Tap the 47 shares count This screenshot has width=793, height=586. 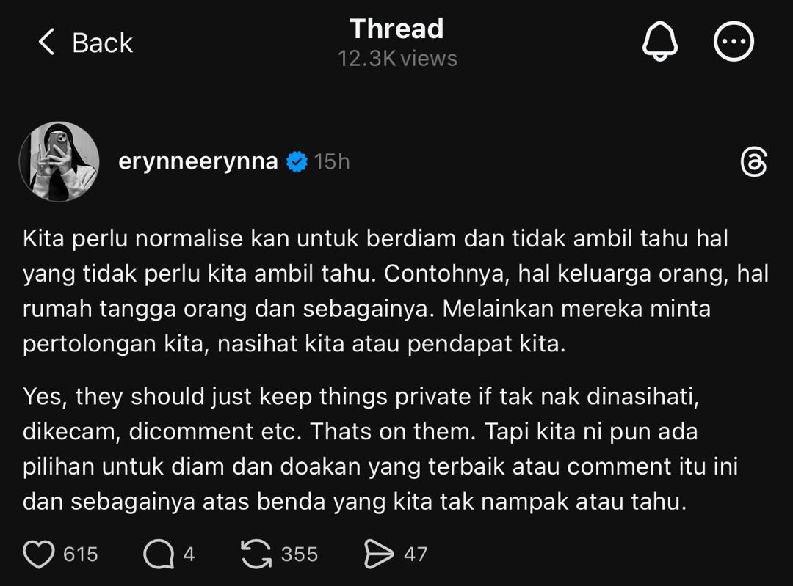pos(415,554)
